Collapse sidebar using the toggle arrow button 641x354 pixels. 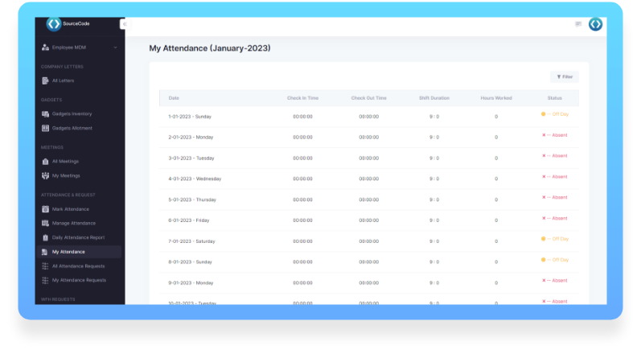tap(123, 24)
